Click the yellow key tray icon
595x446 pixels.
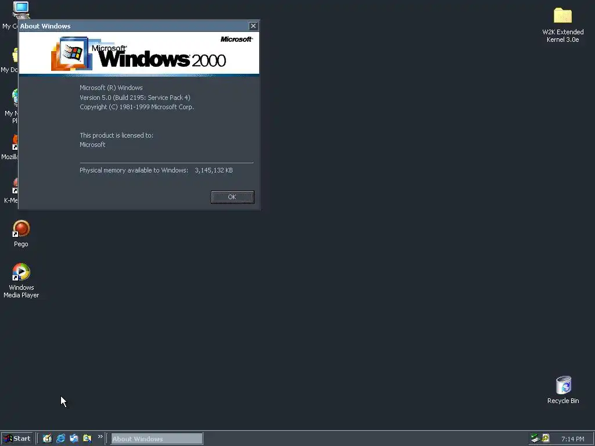(546, 438)
